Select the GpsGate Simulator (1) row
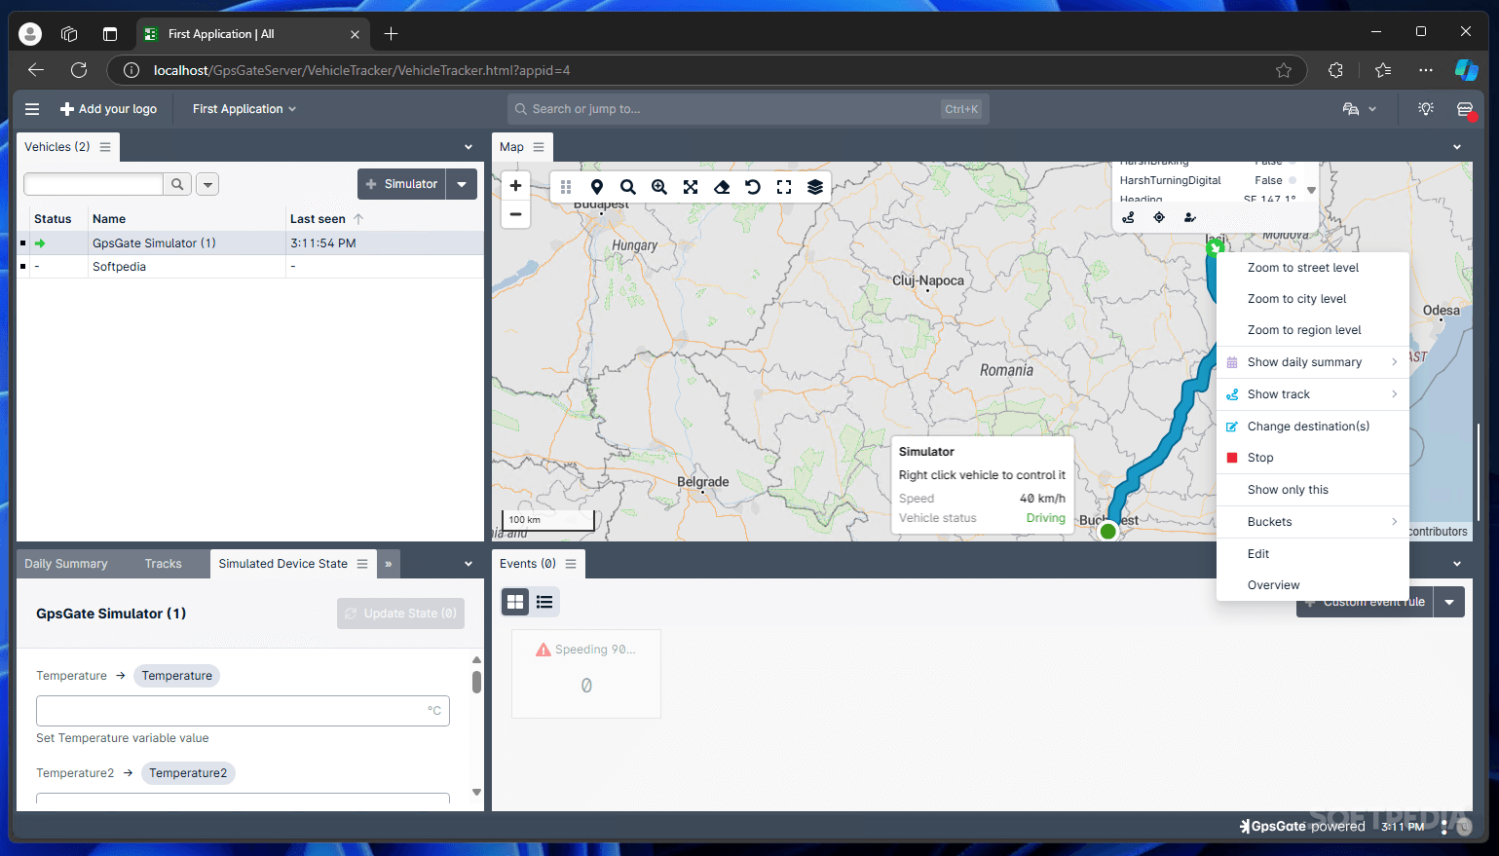The width and height of the screenshot is (1499, 856). (x=250, y=243)
